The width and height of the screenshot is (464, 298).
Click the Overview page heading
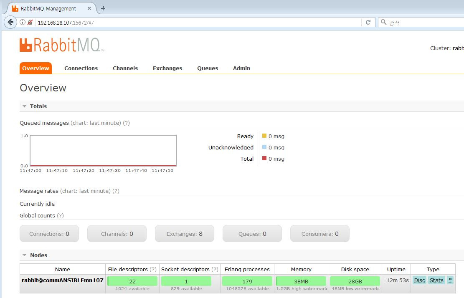point(43,88)
